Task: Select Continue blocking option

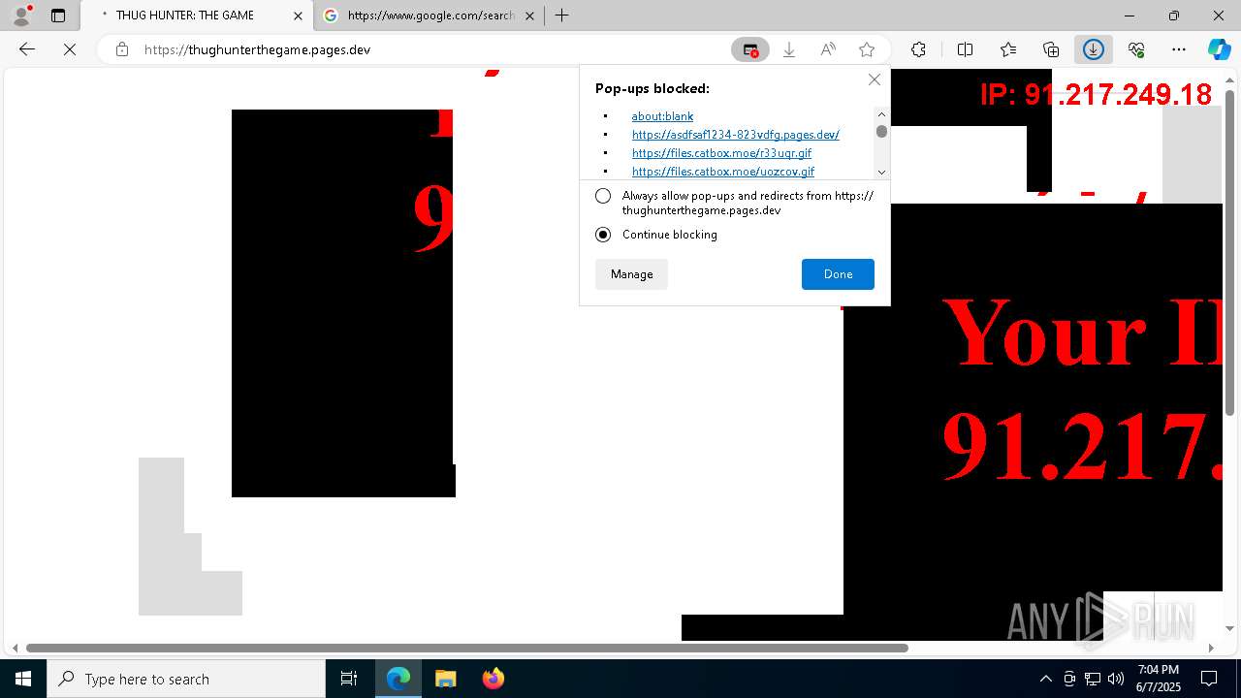Action: tap(603, 235)
